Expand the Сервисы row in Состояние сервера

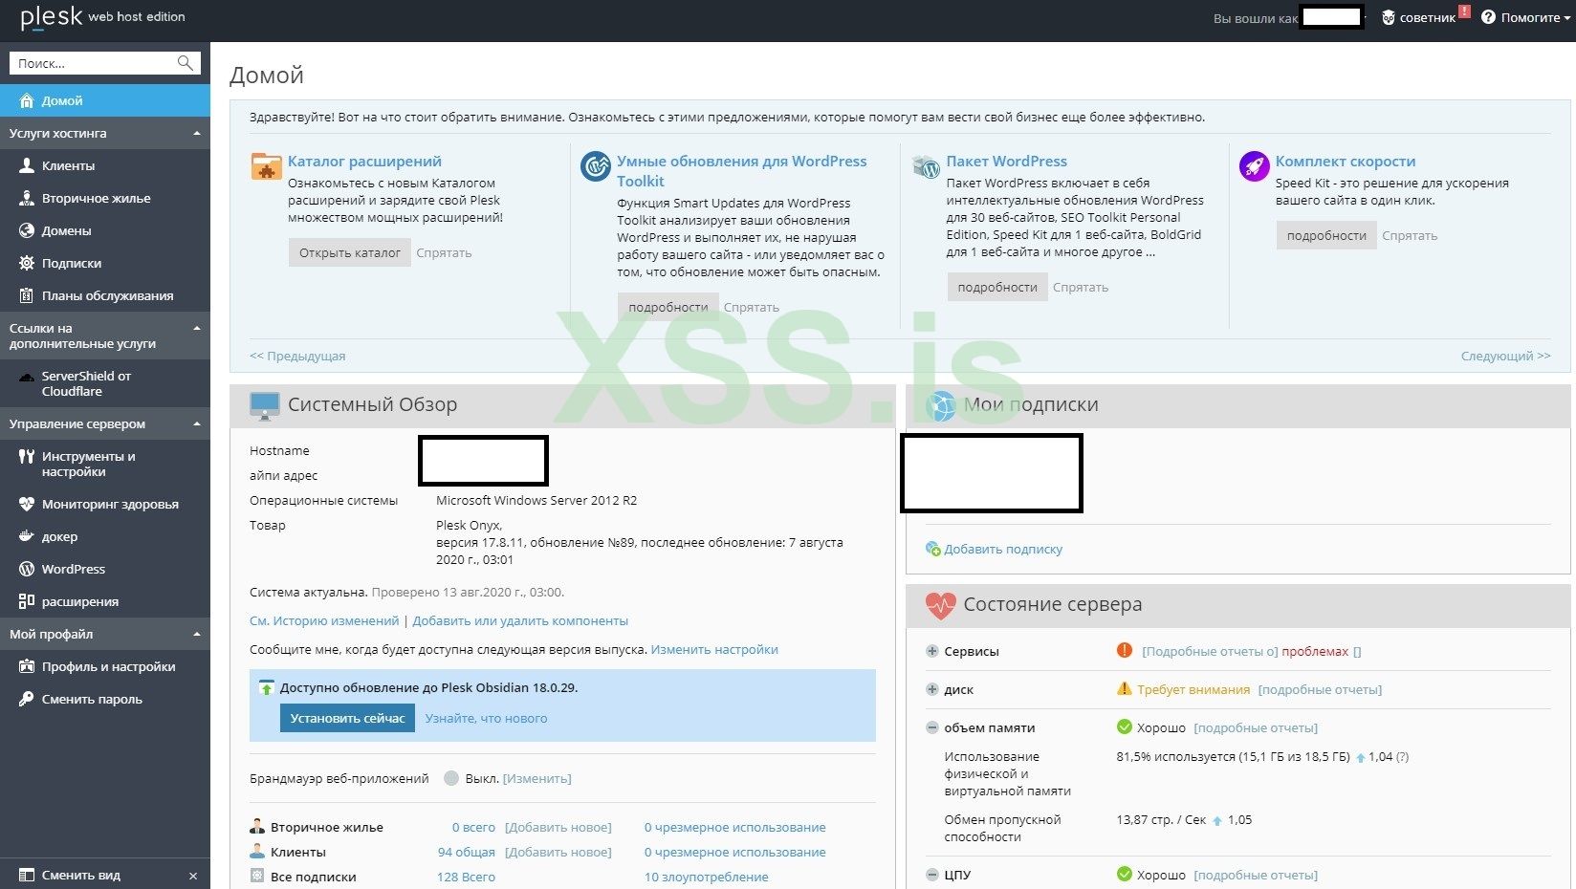coord(930,651)
